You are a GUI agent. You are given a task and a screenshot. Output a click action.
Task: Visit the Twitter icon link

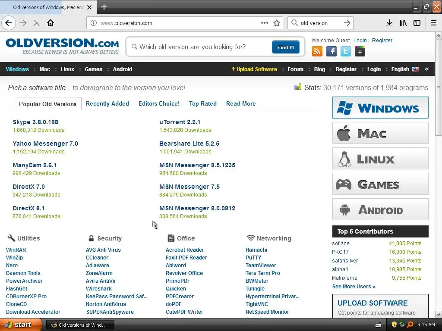point(346,52)
